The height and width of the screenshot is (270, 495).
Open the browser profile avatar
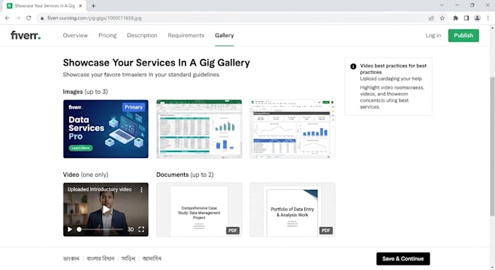(477, 18)
